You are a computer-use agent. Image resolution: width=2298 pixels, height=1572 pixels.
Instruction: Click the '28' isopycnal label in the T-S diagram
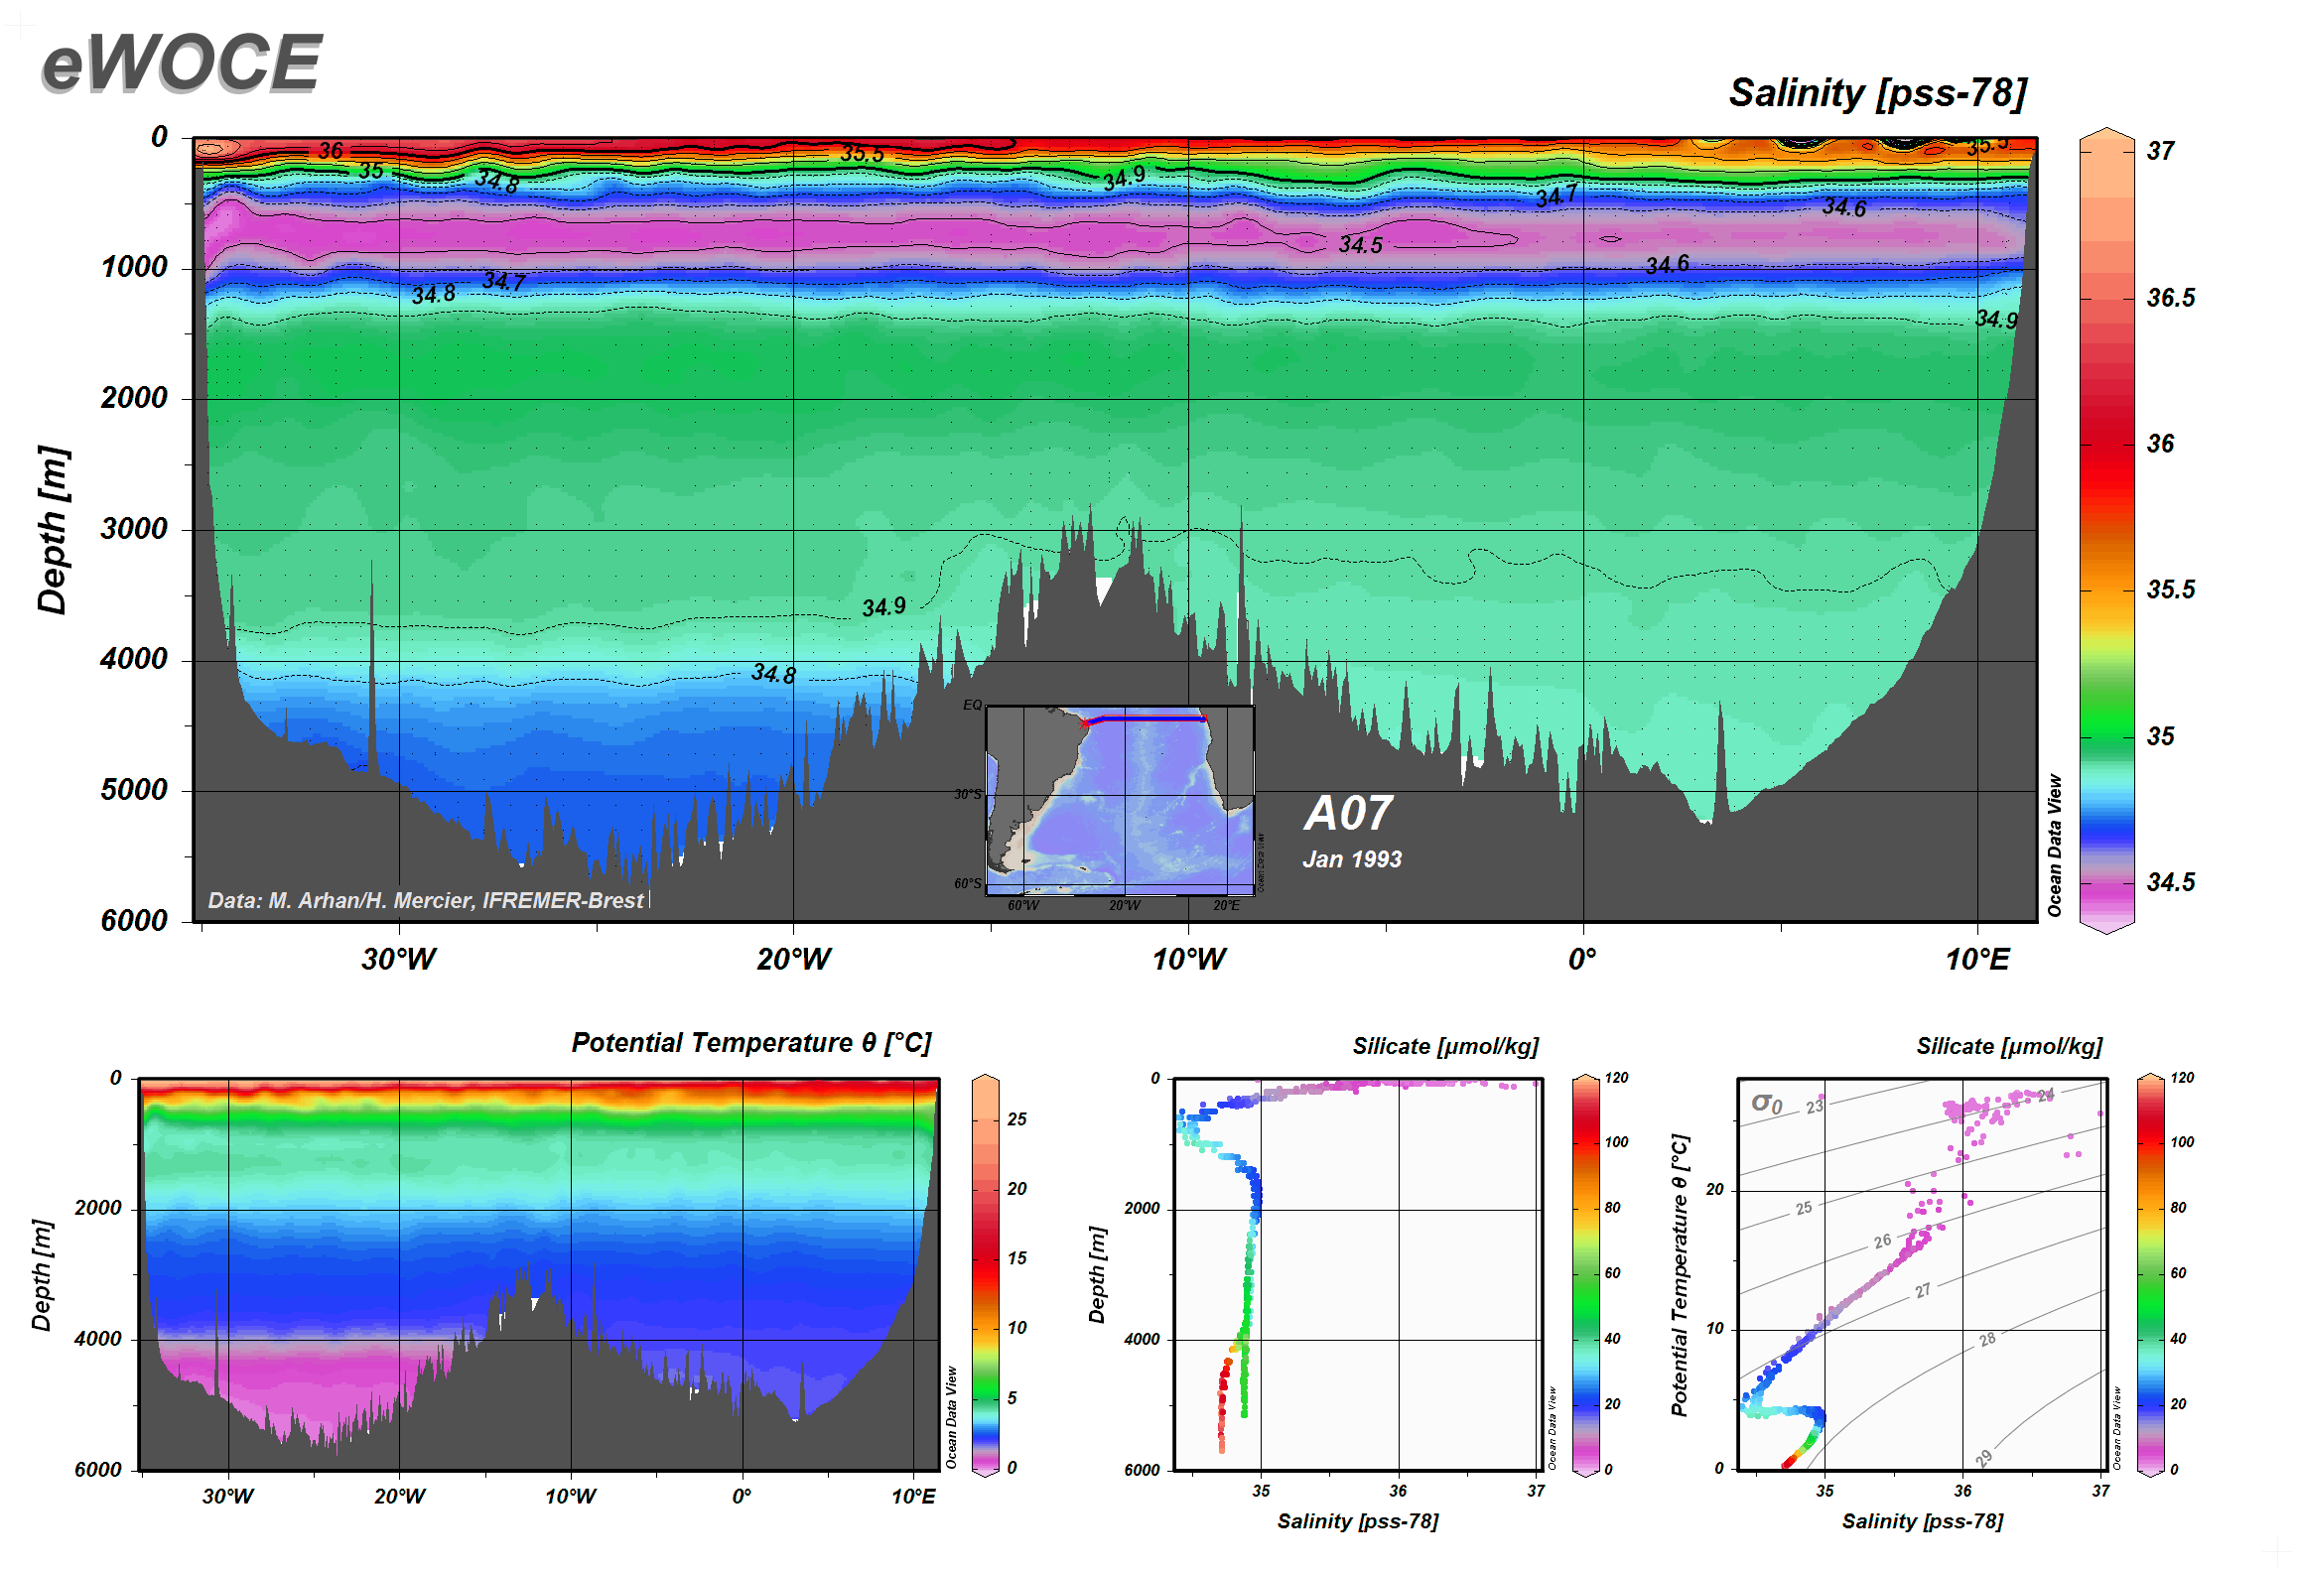pyautogui.click(x=1987, y=1340)
